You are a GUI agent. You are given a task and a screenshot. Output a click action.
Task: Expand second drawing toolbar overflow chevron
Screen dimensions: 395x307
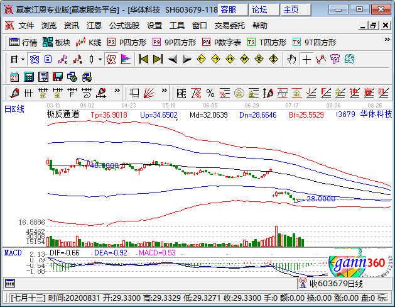tap(165, 90)
